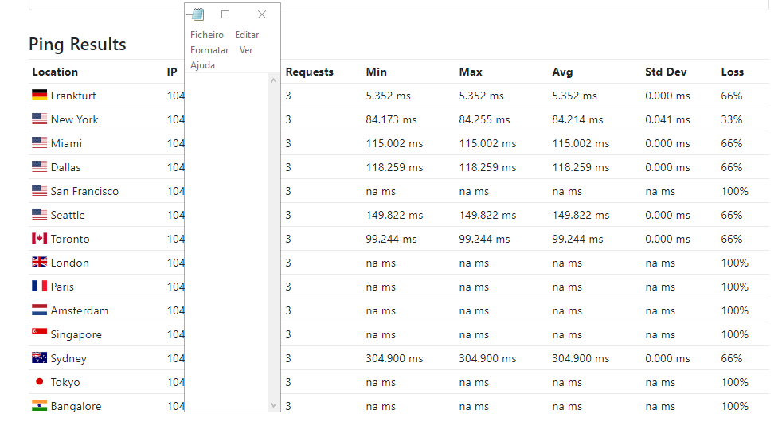Open the Ajuda menu
Image resolution: width=782 pixels, height=433 pixels.
pos(202,65)
